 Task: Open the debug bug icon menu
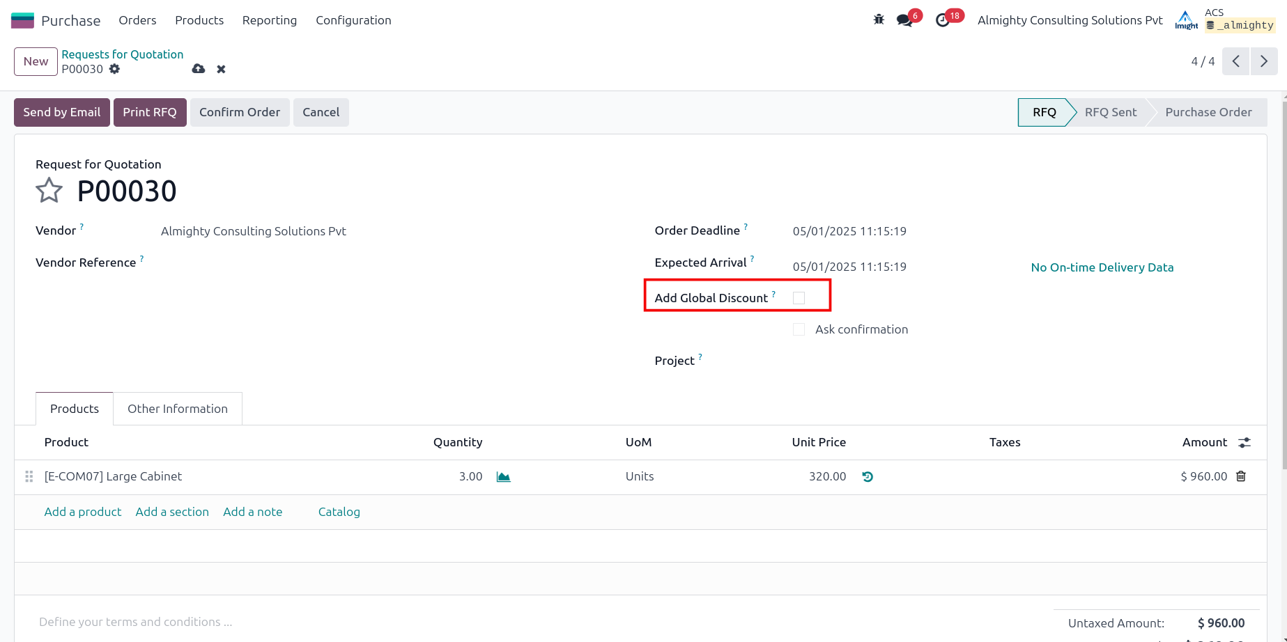879,19
